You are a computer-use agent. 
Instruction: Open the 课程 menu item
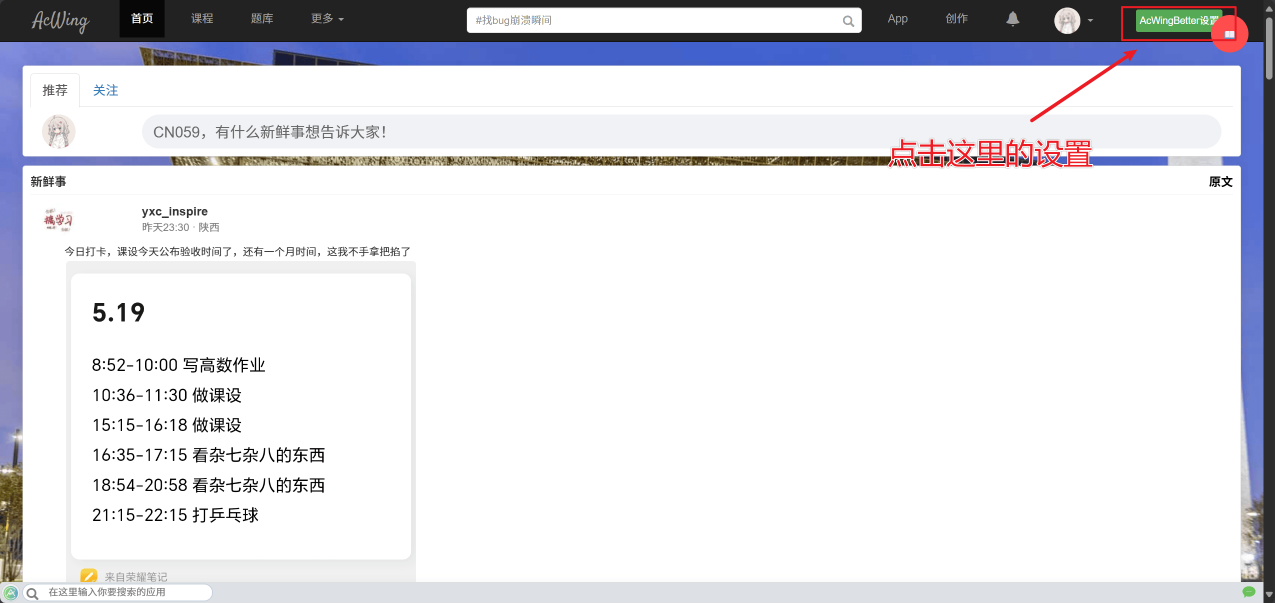point(202,19)
